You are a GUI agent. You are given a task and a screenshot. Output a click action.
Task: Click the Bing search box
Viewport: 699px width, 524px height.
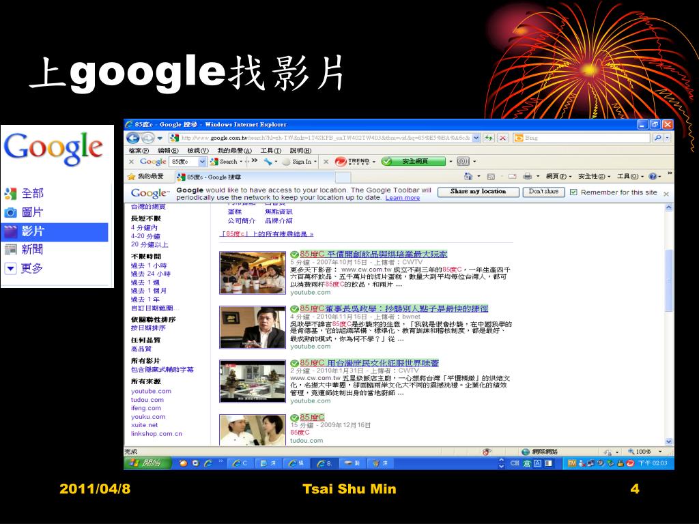(x=581, y=138)
